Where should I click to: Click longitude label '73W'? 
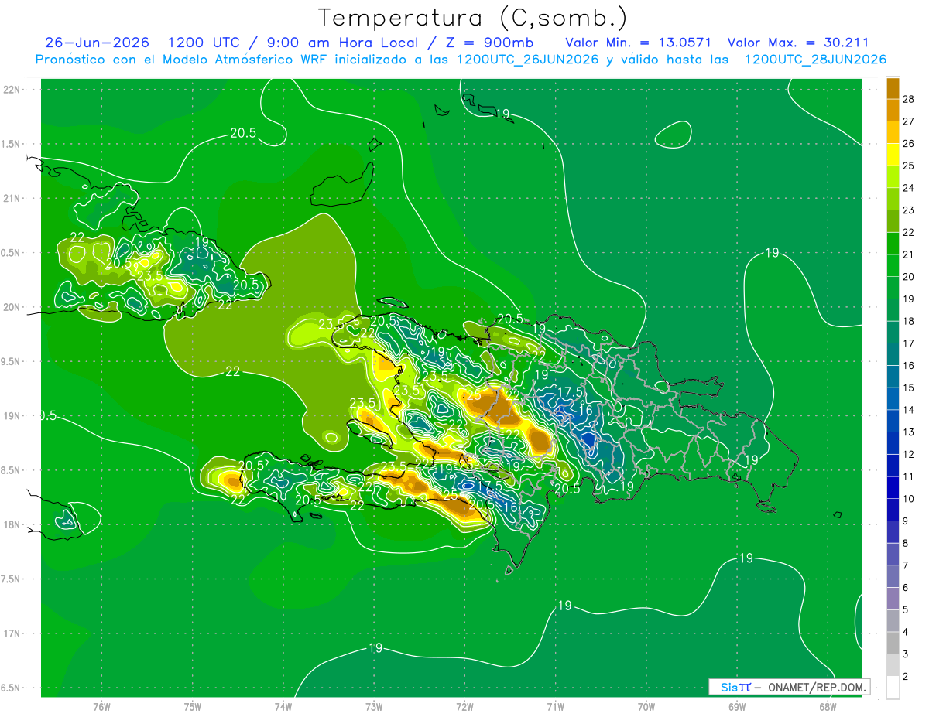374,707
